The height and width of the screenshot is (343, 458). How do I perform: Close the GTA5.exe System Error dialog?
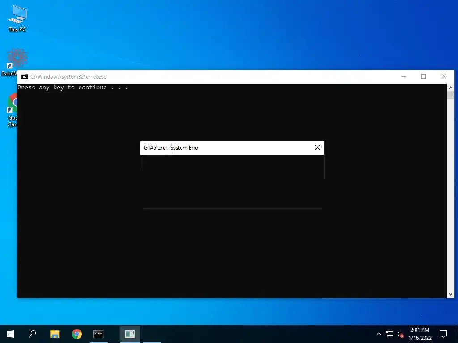318,147
